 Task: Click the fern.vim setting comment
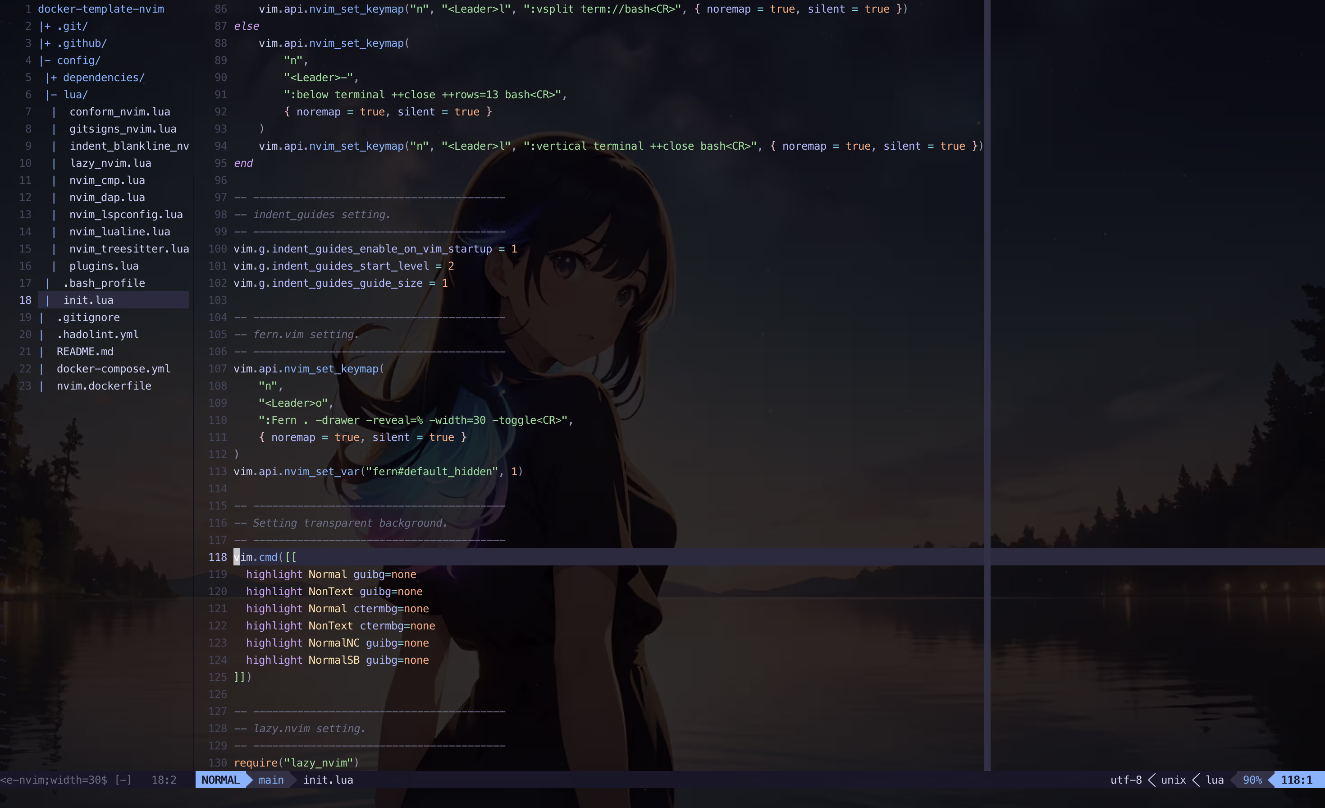[296, 335]
